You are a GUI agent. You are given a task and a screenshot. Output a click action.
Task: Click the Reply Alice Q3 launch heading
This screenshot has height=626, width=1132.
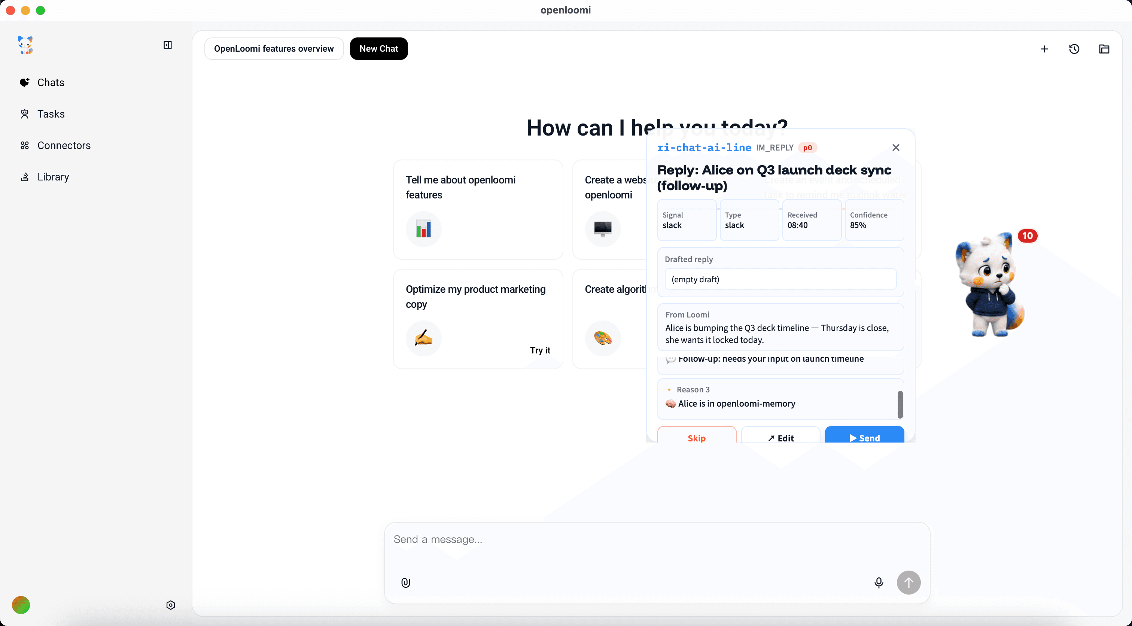click(774, 177)
